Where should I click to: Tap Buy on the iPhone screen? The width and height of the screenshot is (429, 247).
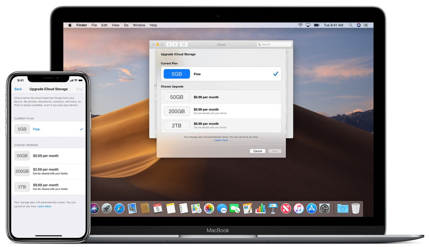(80, 89)
